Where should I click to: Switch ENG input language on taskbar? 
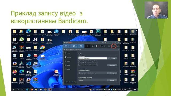pos(125,90)
